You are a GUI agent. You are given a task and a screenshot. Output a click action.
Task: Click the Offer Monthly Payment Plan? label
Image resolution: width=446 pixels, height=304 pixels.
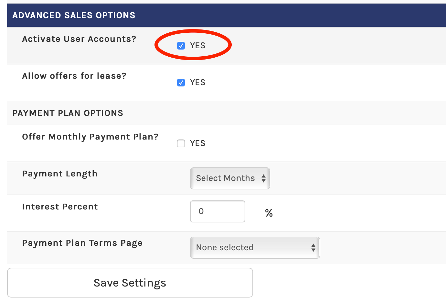click(90, 137)
